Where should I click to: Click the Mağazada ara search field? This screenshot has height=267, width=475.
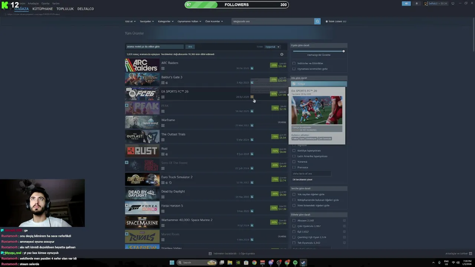pos(273,22)
